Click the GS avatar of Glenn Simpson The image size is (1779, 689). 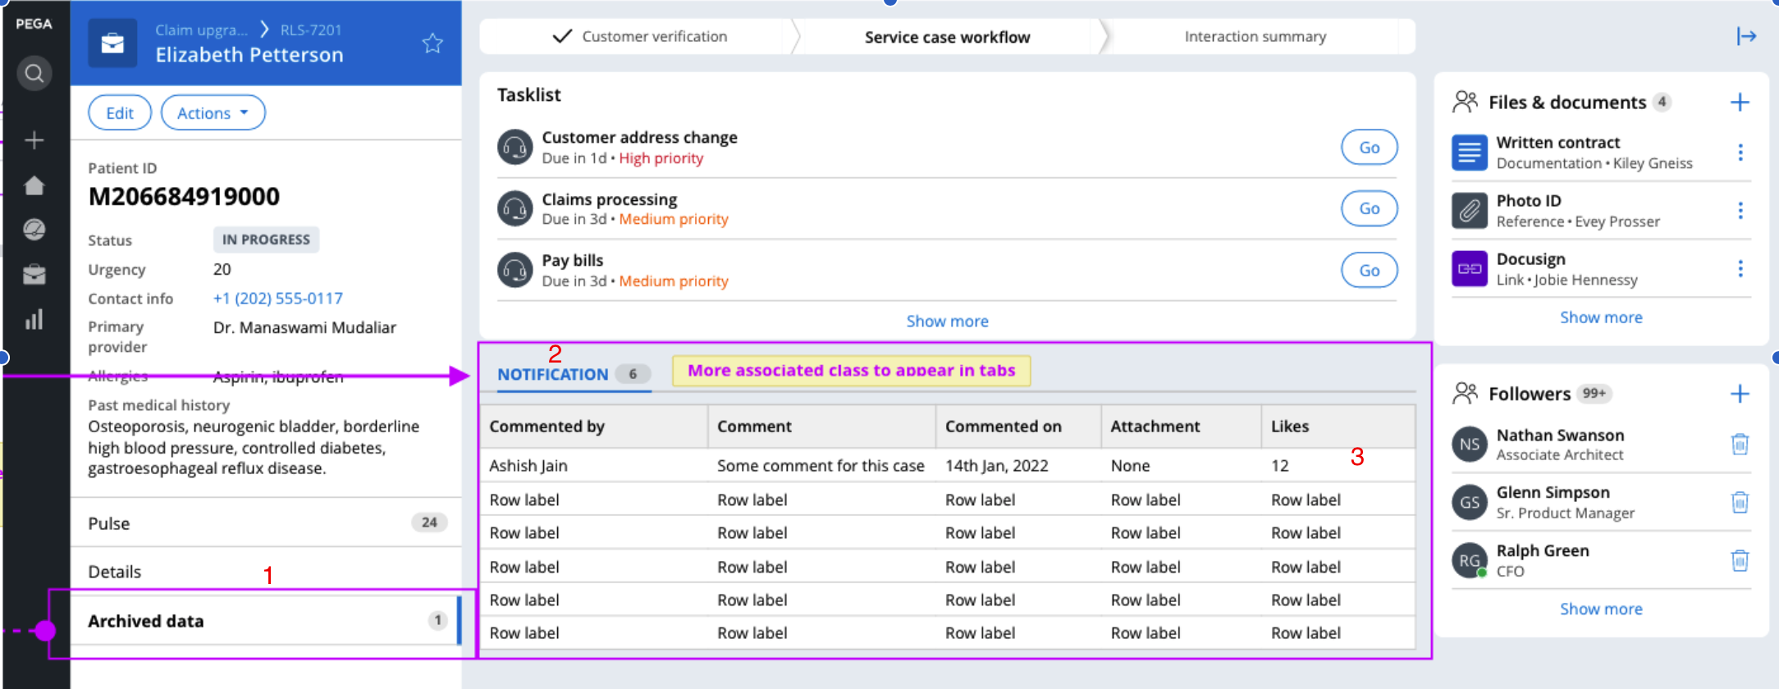[1470, 502]
